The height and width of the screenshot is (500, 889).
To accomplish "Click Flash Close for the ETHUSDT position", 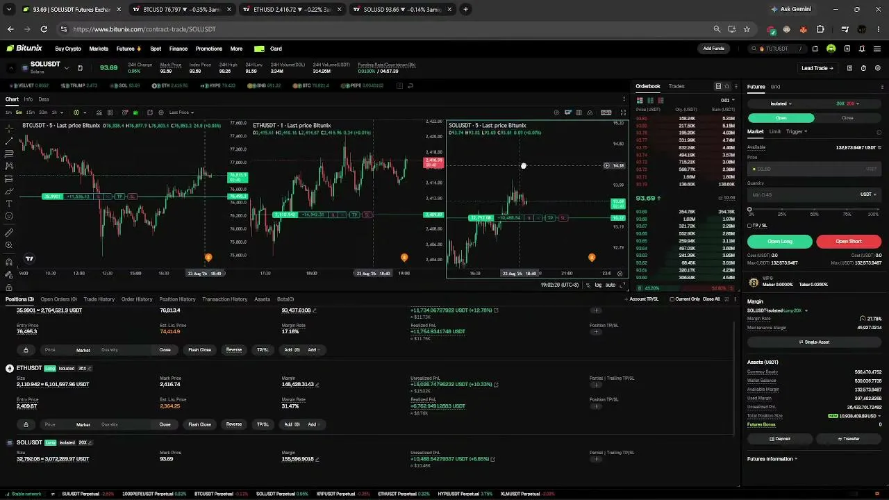I will (199, 424).
